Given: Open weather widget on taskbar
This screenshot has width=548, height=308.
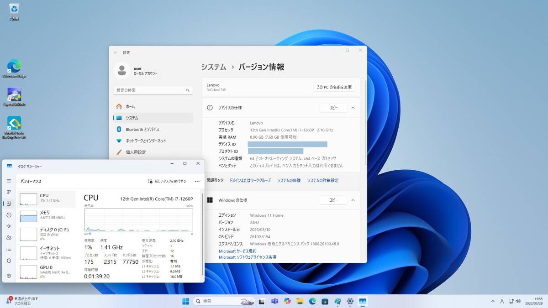Looking at the screenshot, I should [22, 301].
